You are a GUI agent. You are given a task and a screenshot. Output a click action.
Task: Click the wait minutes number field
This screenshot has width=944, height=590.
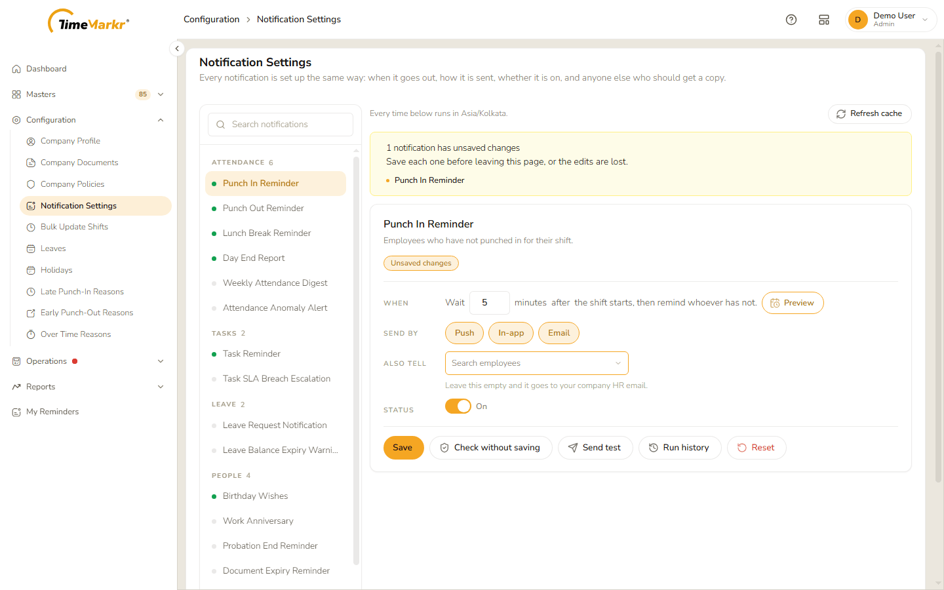(x=490, y=303)
